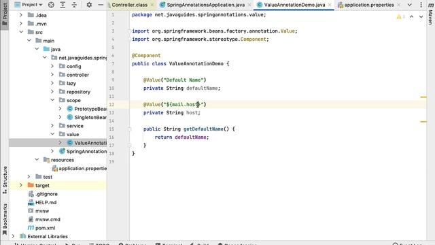Collapse the value package
Screen dimensions: 435x245
52,134
